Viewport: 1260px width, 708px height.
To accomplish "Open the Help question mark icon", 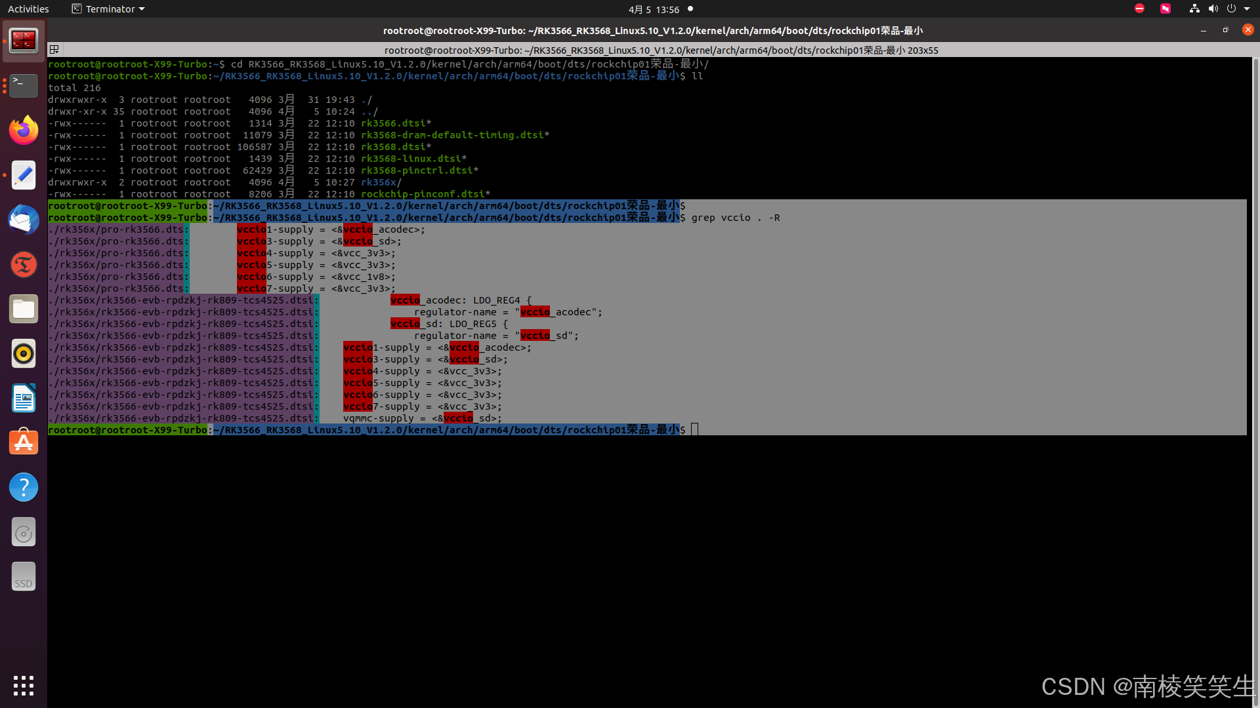I will click(x=24, y=488).
